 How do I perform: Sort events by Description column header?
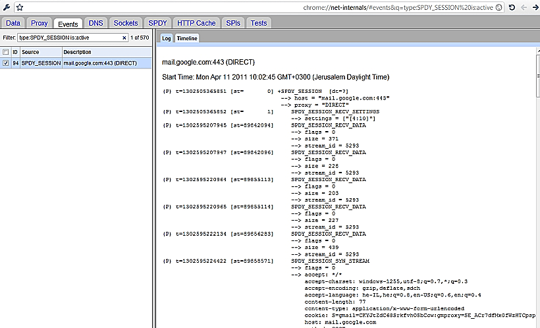point(77,51)
